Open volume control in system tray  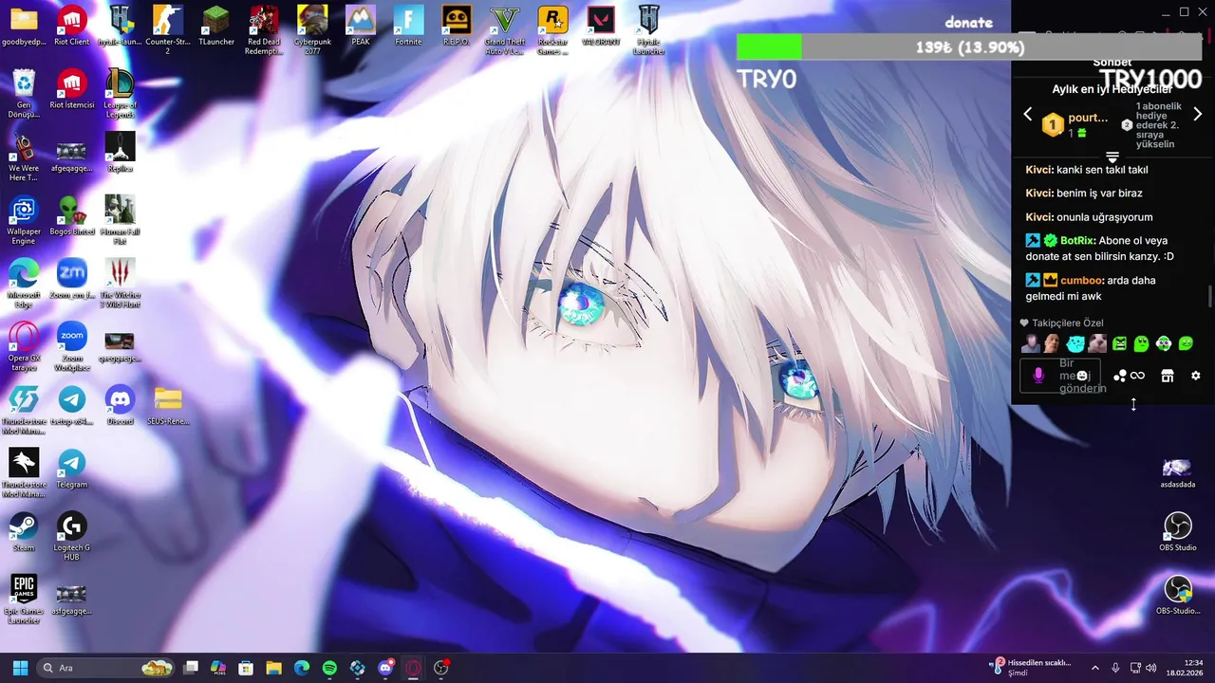pos(1150,668)
